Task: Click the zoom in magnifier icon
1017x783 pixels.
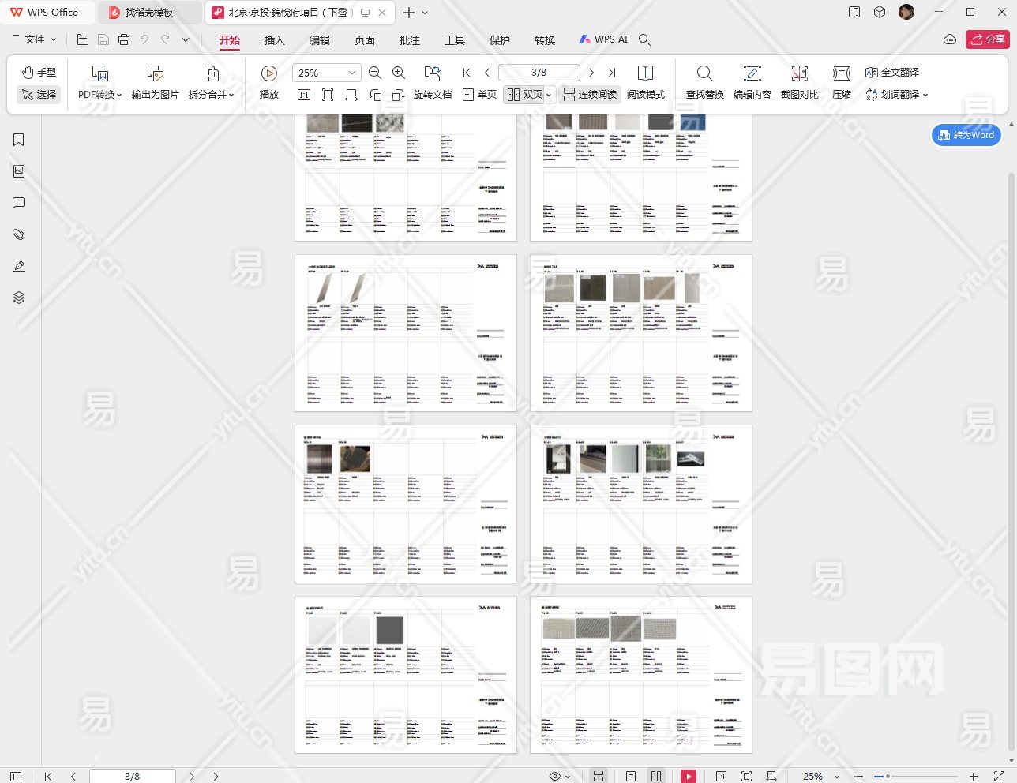Action: 399,73
